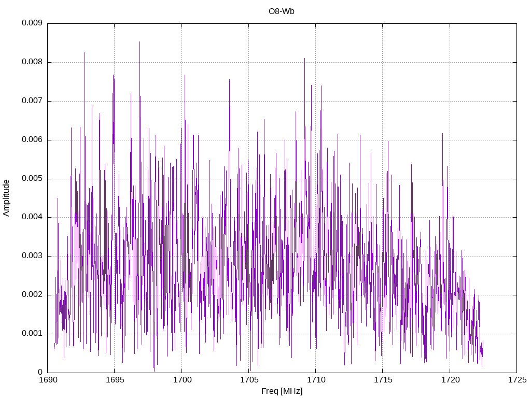Select the y-axis value 0.009
531x398 pixels.
coord(32,23)
